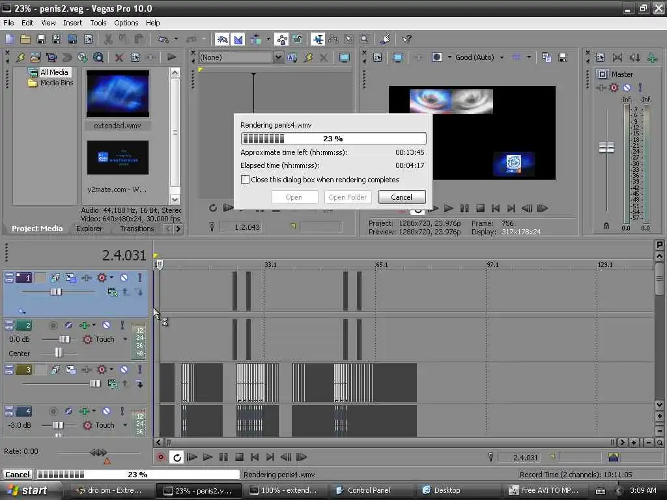The image size is (667, 500).
Task: Solo video track 1
Action: tap(139, 278)
